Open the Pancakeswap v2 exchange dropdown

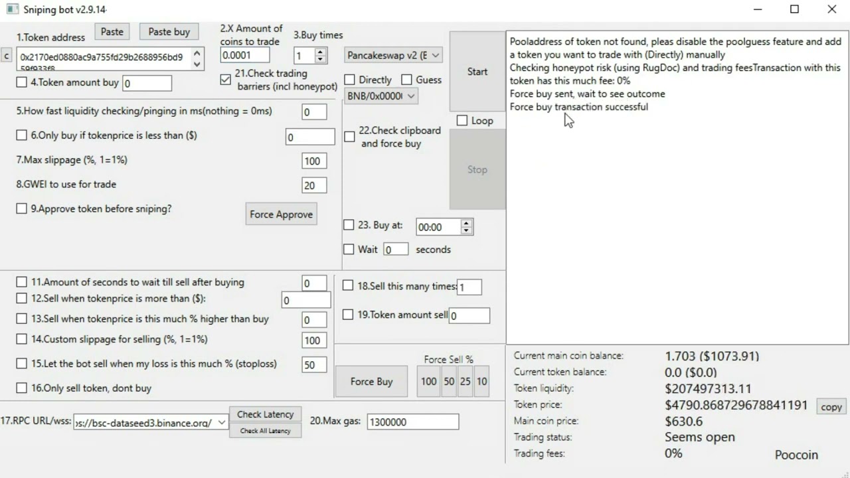pos(394,55)
